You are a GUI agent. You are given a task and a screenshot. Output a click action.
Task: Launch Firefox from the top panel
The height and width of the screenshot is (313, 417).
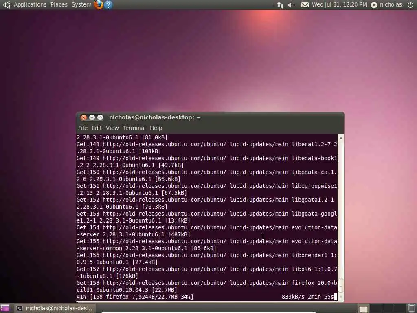(99, 4)
